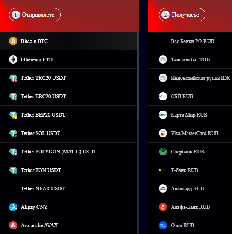Click the Tether TRC20 icon
This screenshot has height=234, width=232.
point(13,78)
